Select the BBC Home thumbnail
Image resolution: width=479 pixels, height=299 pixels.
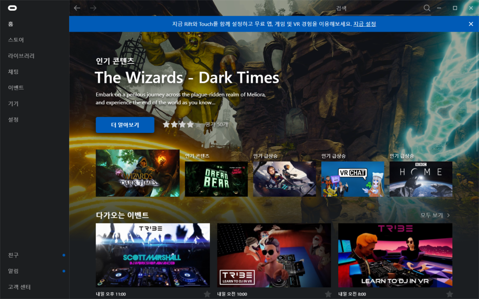pyautogui.click(x=421, y=179)
